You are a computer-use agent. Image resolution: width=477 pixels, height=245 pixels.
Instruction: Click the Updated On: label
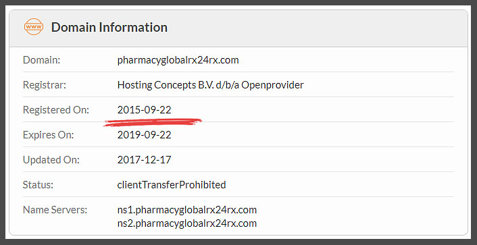pyautogui.click(x=51, y=159)
